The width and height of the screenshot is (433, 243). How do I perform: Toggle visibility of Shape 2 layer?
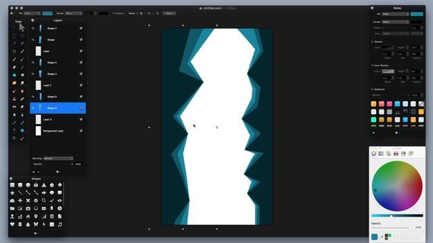pos(81,28)
